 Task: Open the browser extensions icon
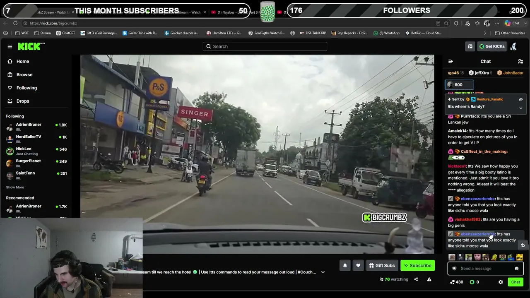pos(456,23)
